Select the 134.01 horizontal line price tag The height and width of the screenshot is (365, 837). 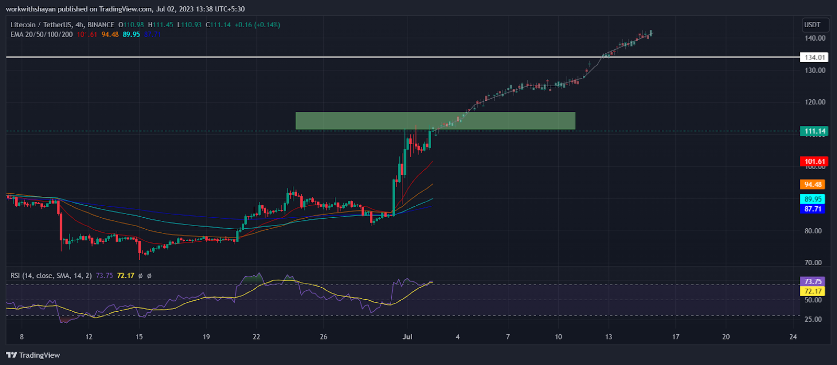[814, 57]
